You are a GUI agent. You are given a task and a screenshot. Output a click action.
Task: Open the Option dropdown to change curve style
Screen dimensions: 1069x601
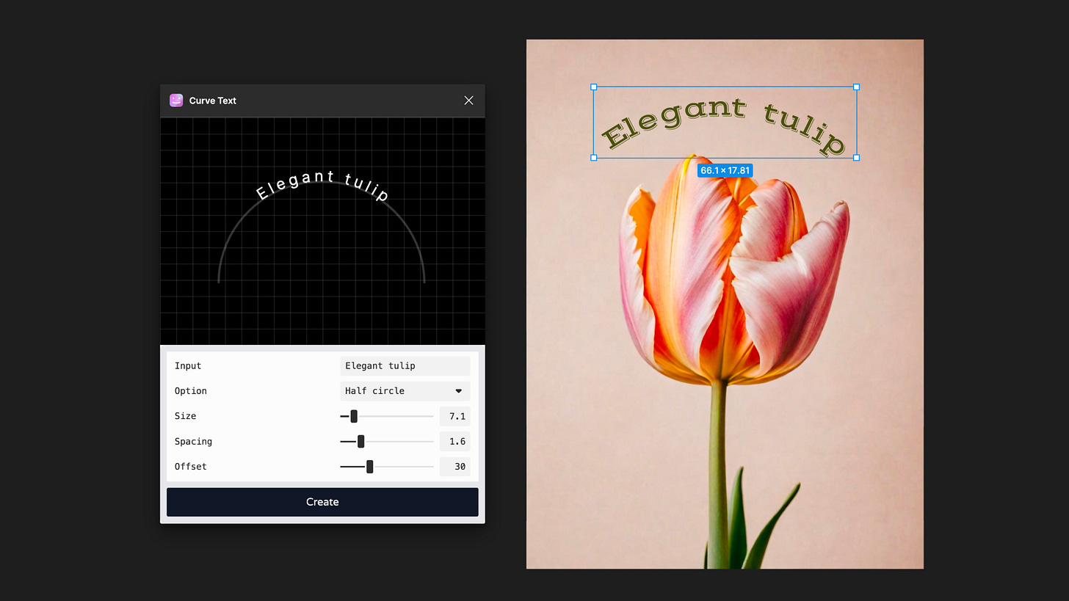click(404, 391)
